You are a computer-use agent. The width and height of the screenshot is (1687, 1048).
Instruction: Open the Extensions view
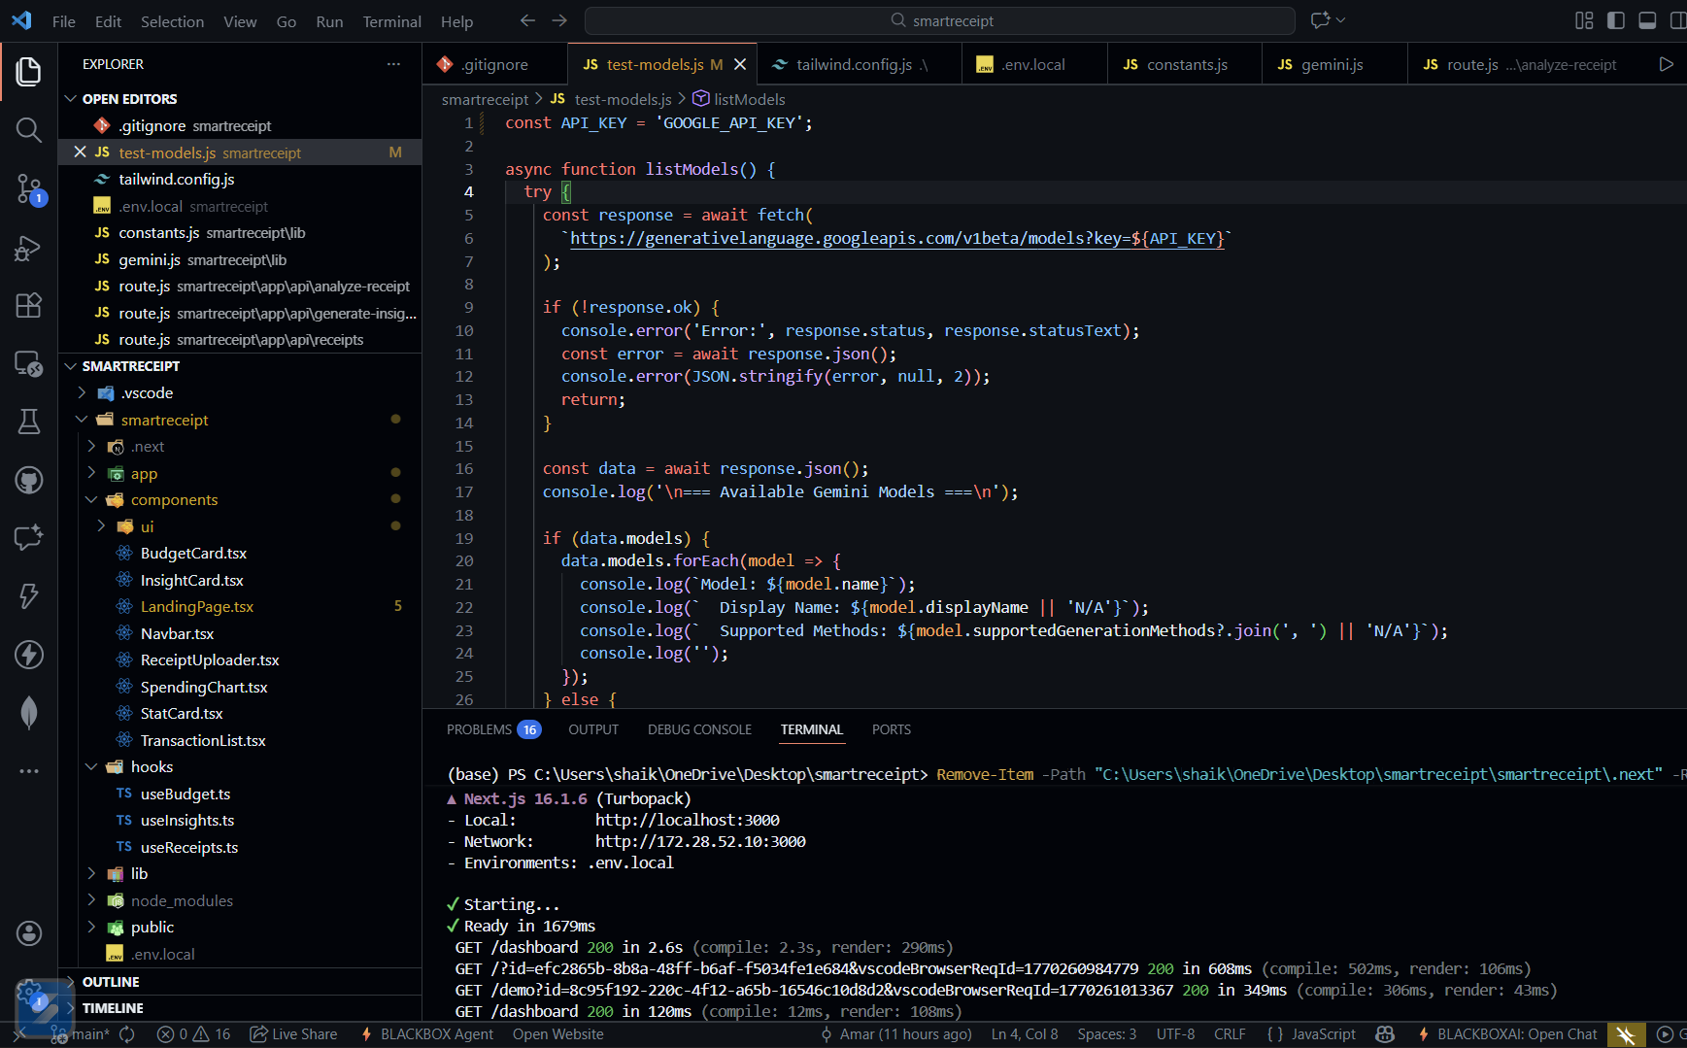(28, 305)
